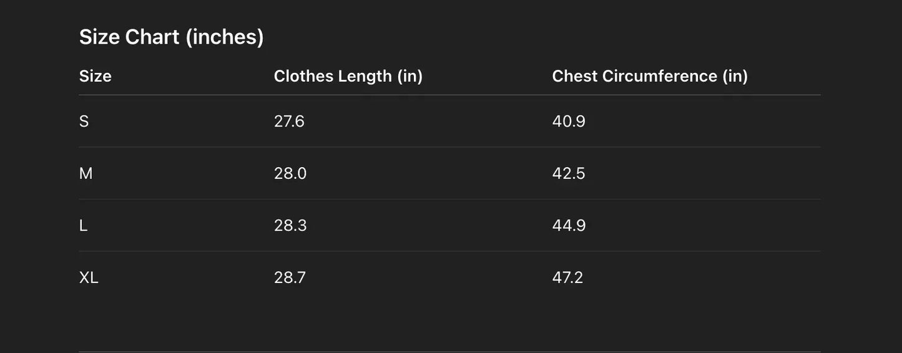Click the 47.2 chest circumference value

pos(567,278)
